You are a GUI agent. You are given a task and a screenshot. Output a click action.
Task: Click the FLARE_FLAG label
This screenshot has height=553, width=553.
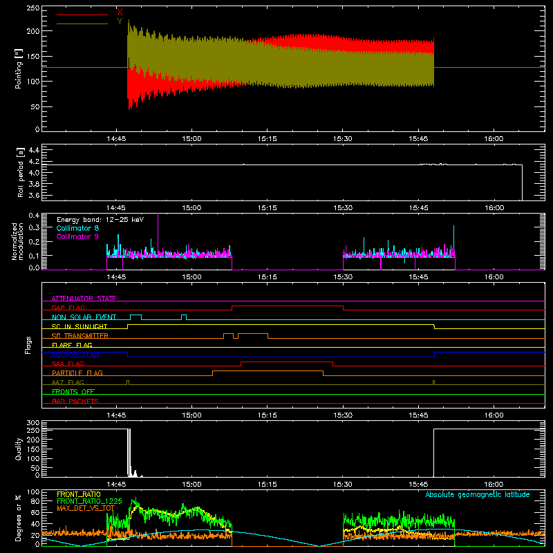point(72,345)
